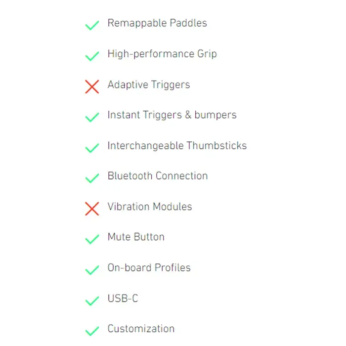
Task: Select the Interchangeable Thumbsticks text
Action: pos(177,146)
